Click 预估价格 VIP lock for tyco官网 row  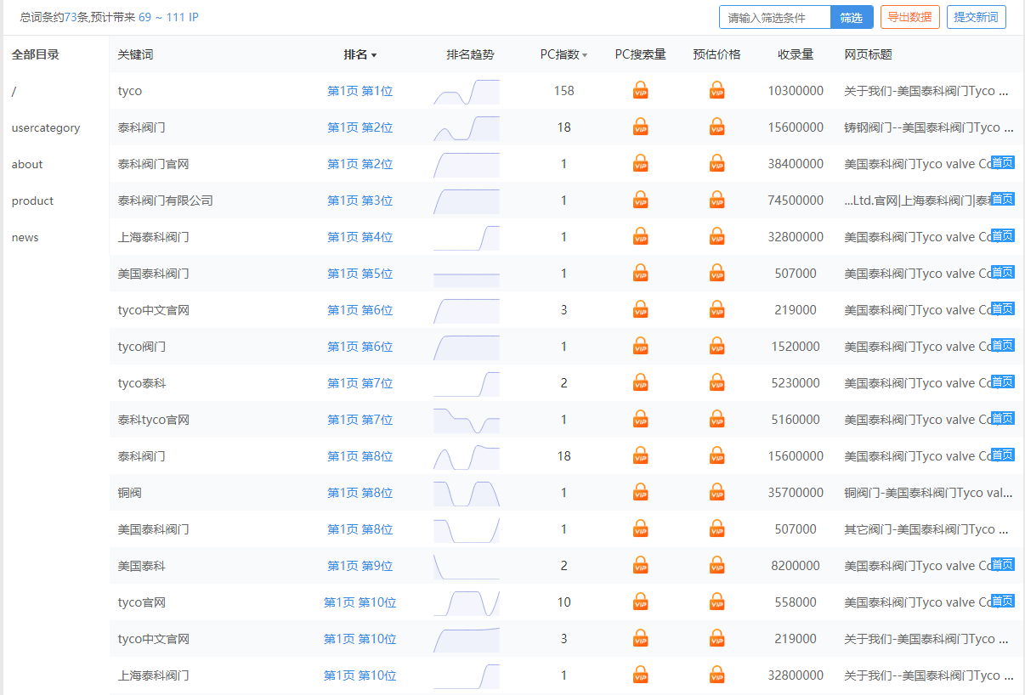(716, 602)
